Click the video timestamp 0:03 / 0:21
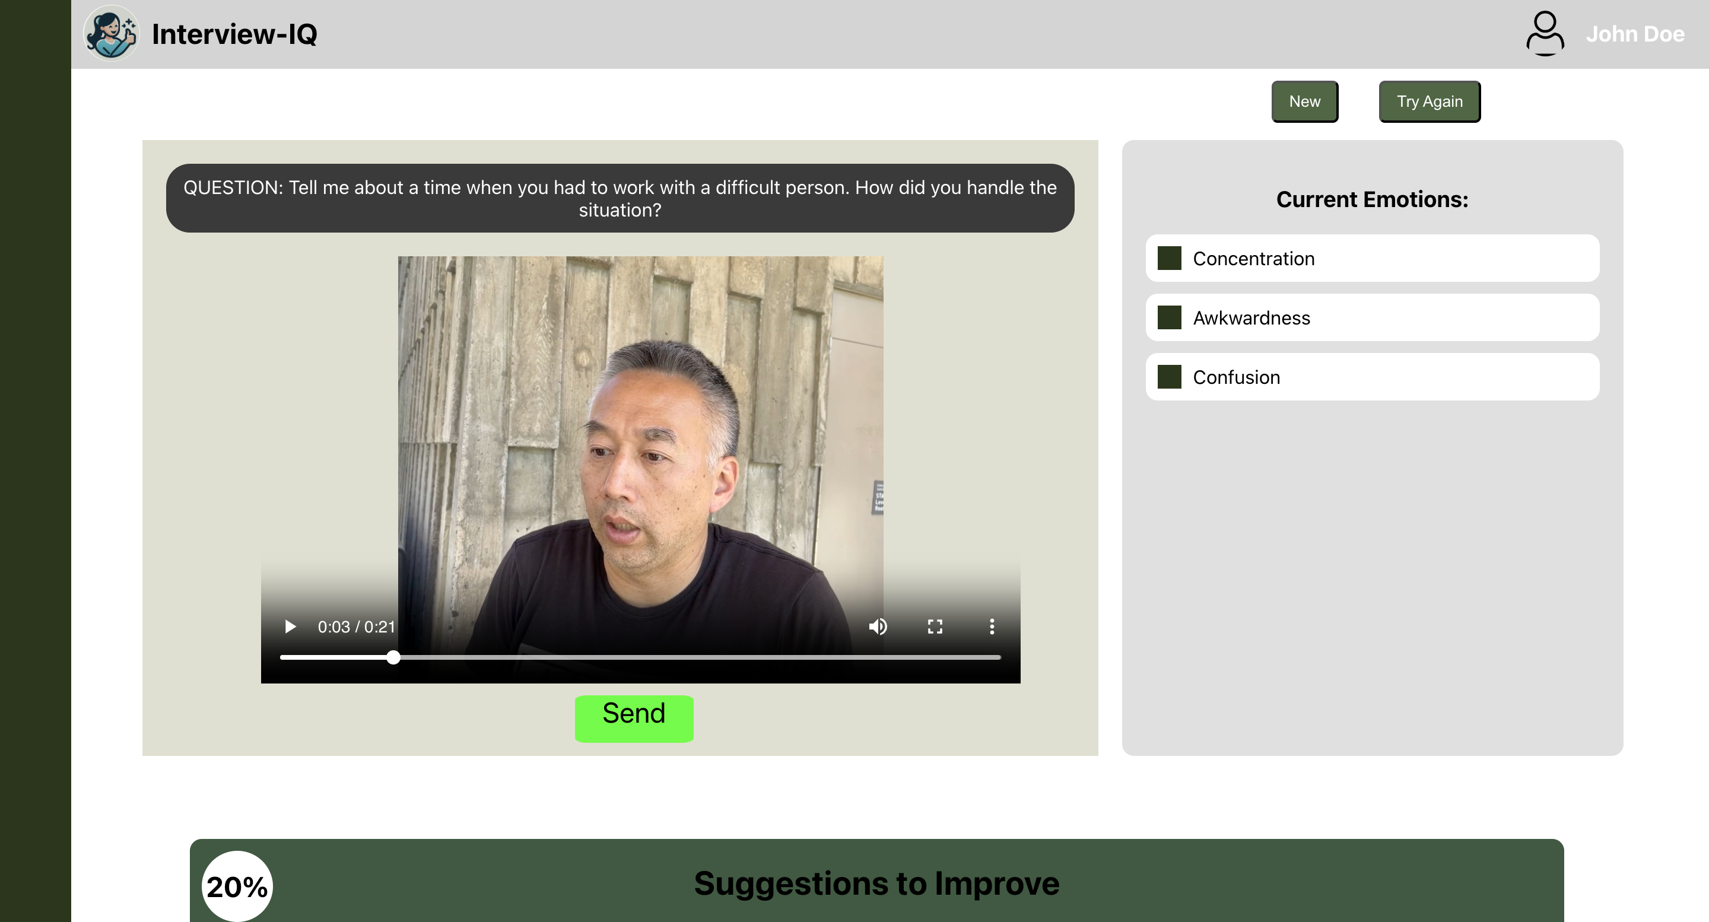This screenshot has width=1709, height=922. point(356,627)
